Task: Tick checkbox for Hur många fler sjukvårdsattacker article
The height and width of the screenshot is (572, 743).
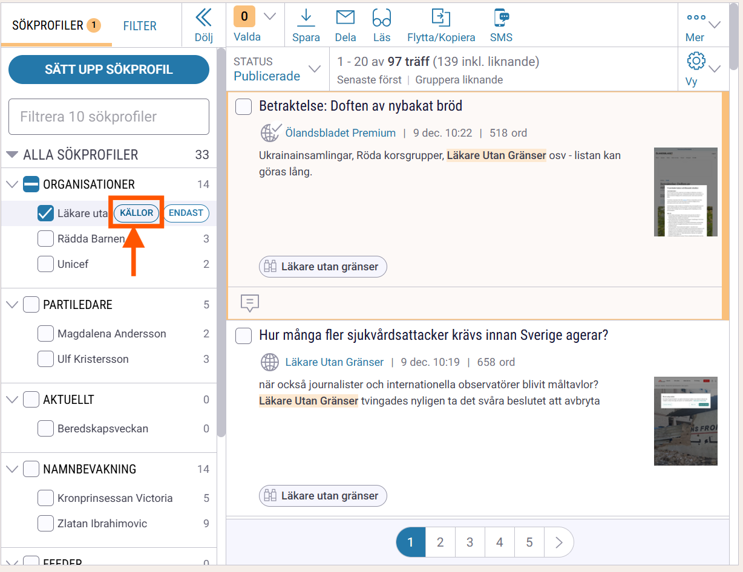Action: 243,336
